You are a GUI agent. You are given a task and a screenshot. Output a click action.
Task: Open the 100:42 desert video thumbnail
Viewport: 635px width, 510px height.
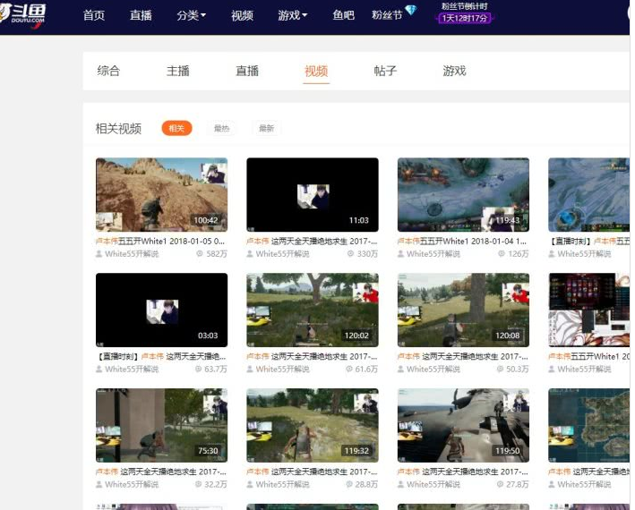pos(161,194)
